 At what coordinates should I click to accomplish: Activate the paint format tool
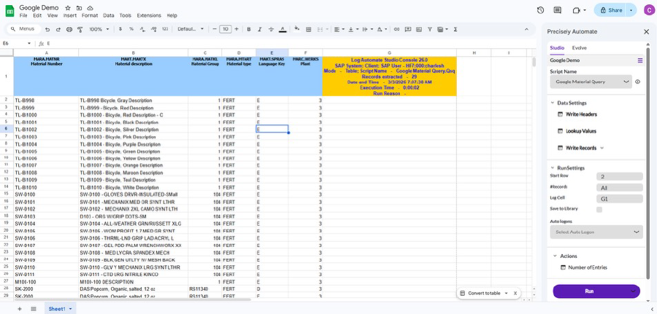click(x=80, y=29)
